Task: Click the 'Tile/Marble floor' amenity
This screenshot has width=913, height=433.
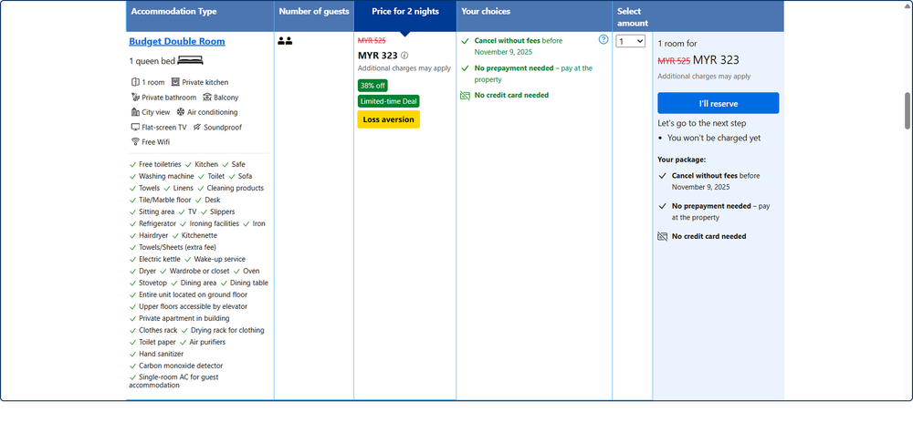Action: click(164, 200)
